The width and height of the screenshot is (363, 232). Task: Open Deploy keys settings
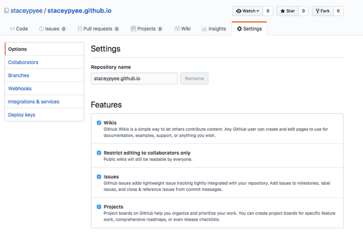[44, 115]
